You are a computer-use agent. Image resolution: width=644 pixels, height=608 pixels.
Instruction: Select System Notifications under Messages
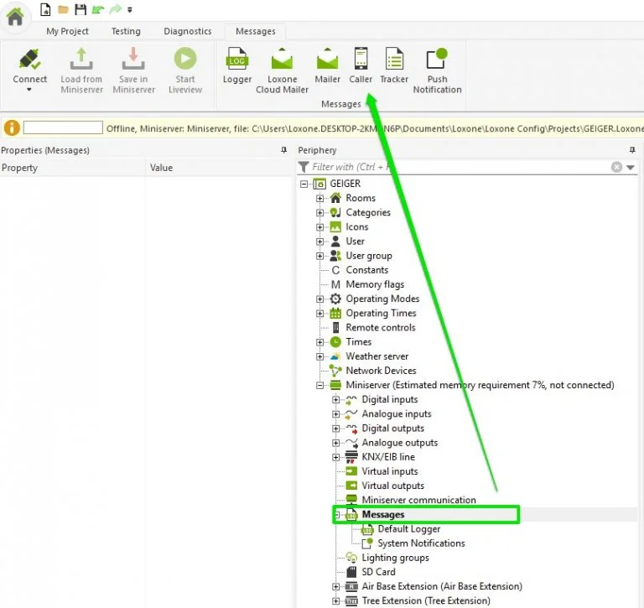point(422,543)
